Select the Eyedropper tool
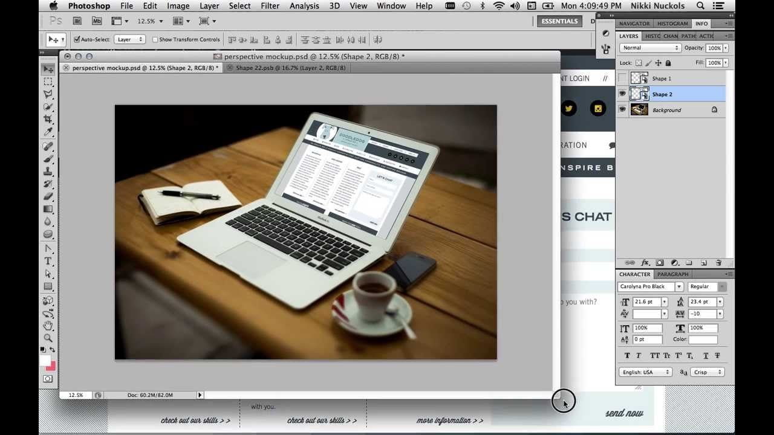Screen dimensions: 774x435 pos(48,132)
